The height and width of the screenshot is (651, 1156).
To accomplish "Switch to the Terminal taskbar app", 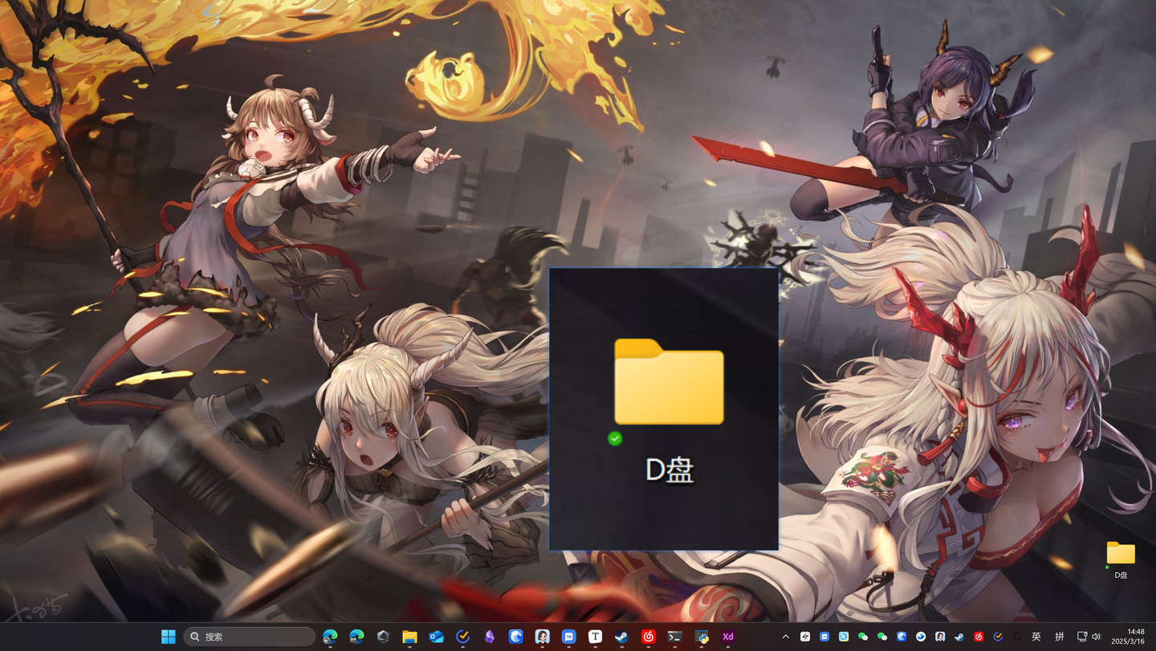I will [674, 637].
